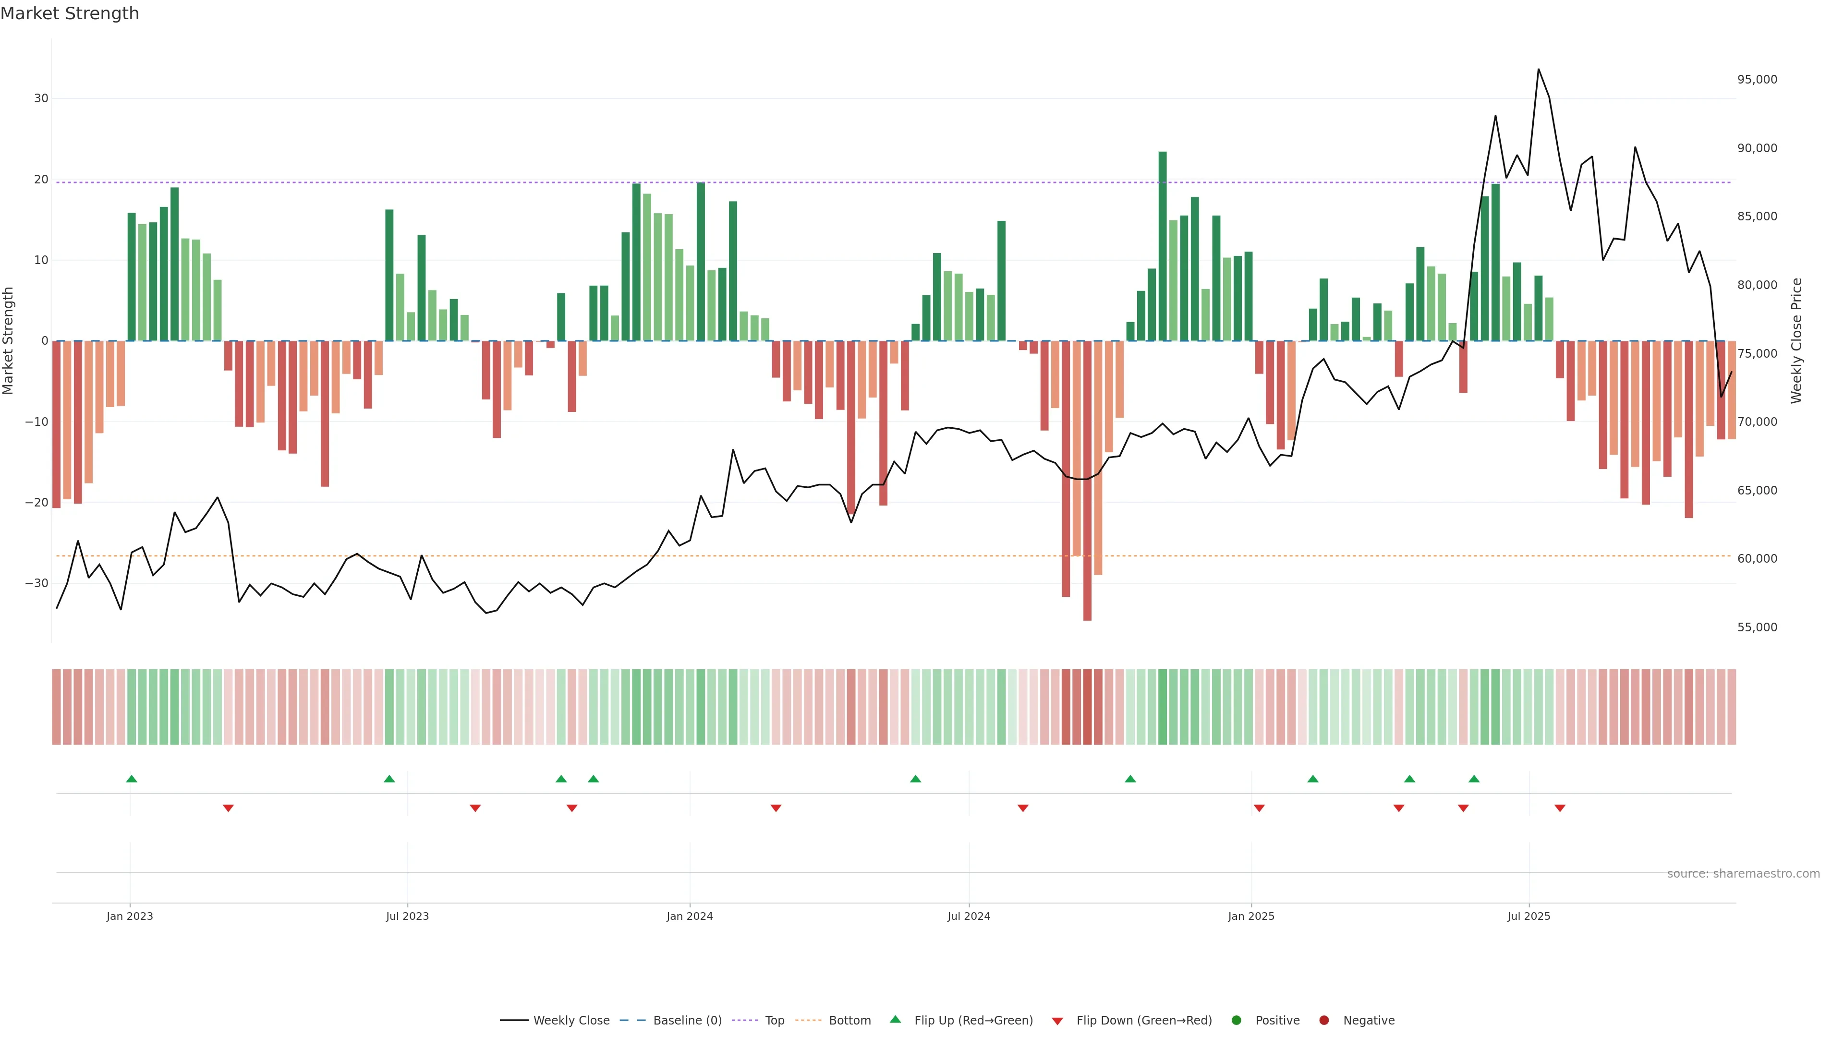
Task: Click the Weekly Close legend line icon
Action: coord(514,1021)
